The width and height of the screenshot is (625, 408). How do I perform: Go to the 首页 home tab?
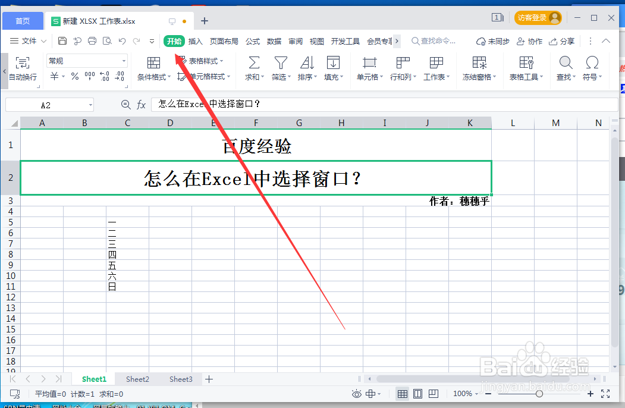(23, 21)
